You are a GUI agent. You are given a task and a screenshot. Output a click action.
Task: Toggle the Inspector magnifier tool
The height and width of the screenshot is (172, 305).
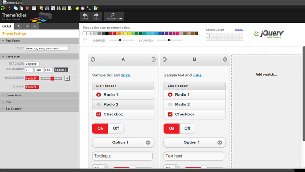click(114, 17)
